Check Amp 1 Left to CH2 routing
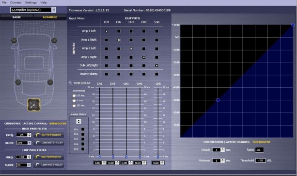The height and width of the screenshot is (176, 297). click(x=119, y=31)
